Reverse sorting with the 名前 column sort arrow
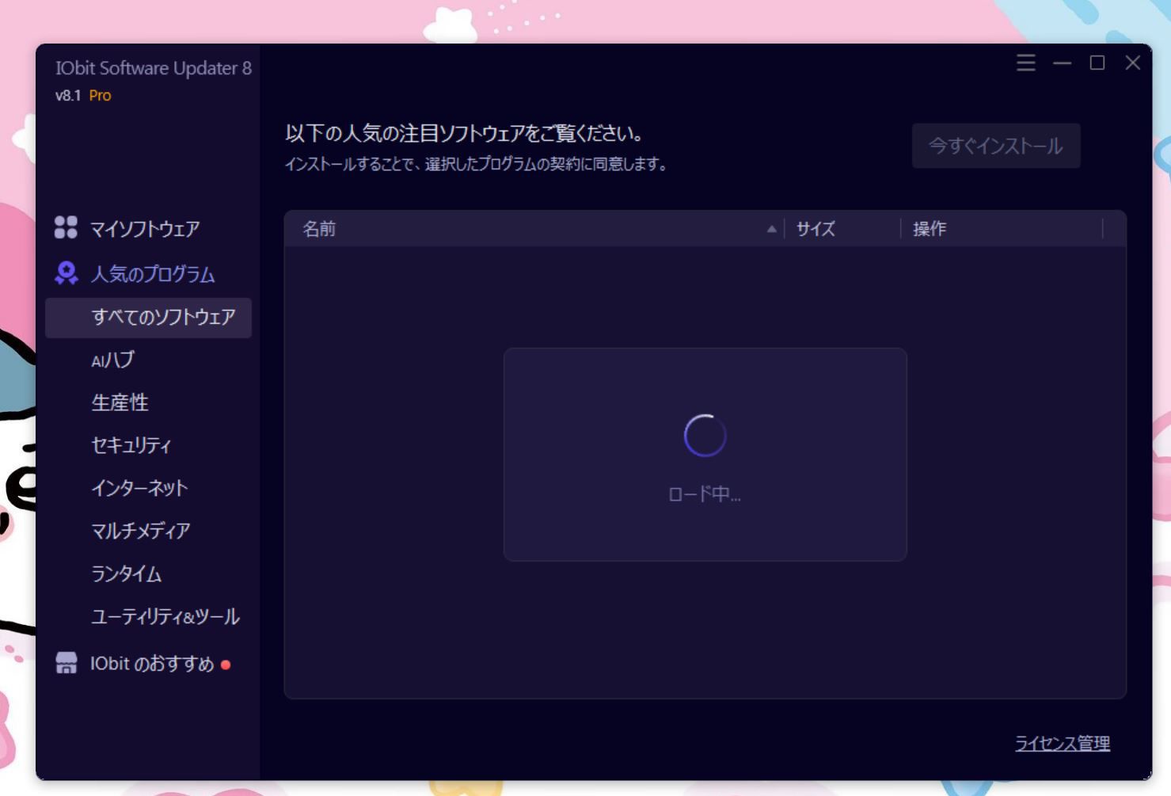The height and width of the screenshot is (796, 1171). pos(770,229)
